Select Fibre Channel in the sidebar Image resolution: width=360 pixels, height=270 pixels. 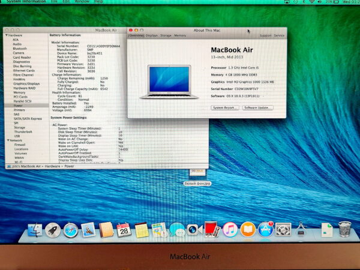pos(23,75)
